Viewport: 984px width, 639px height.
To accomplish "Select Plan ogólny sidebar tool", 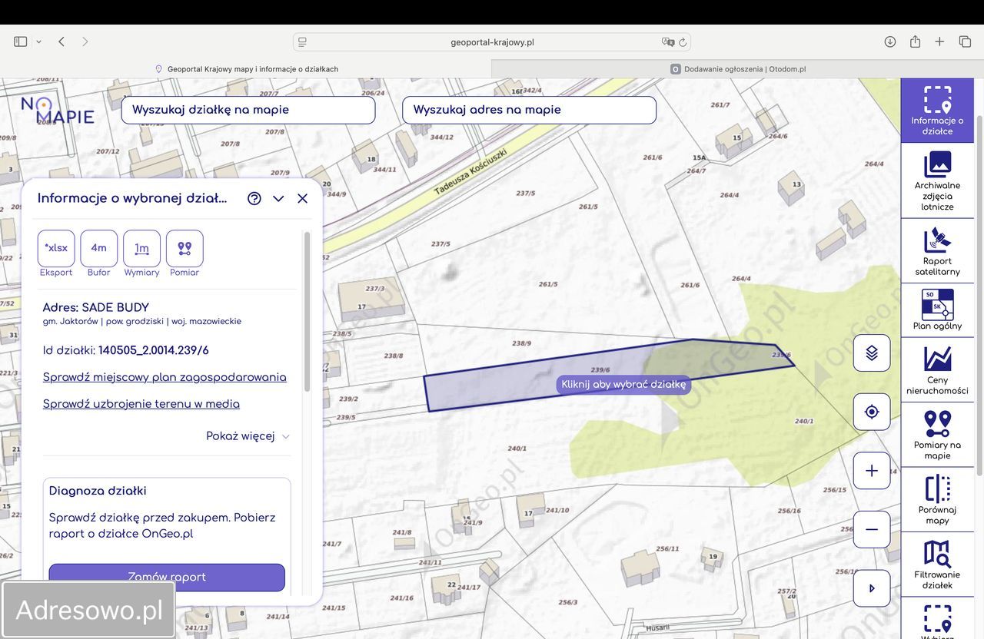I will click(937, 310).
